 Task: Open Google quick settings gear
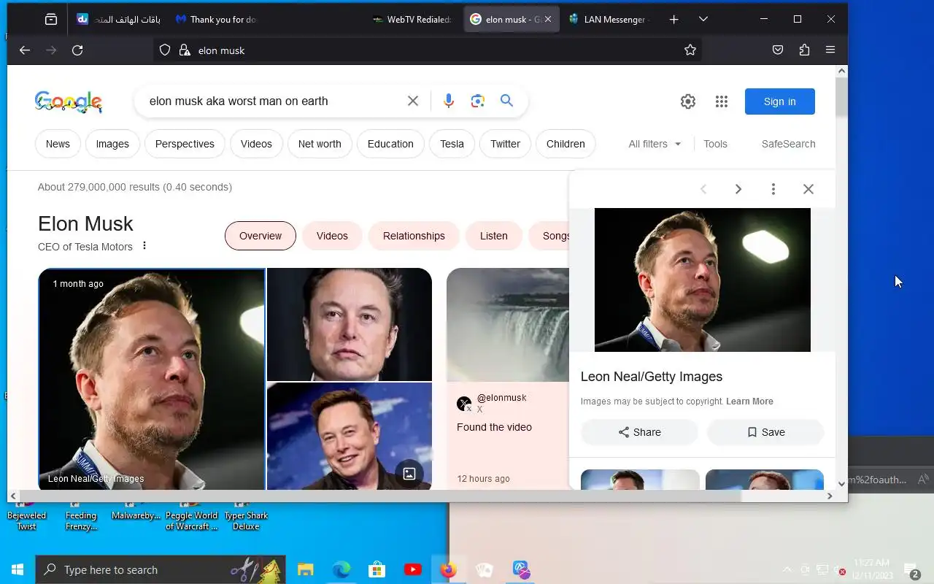pyautogui.click(x=688, y=101)
